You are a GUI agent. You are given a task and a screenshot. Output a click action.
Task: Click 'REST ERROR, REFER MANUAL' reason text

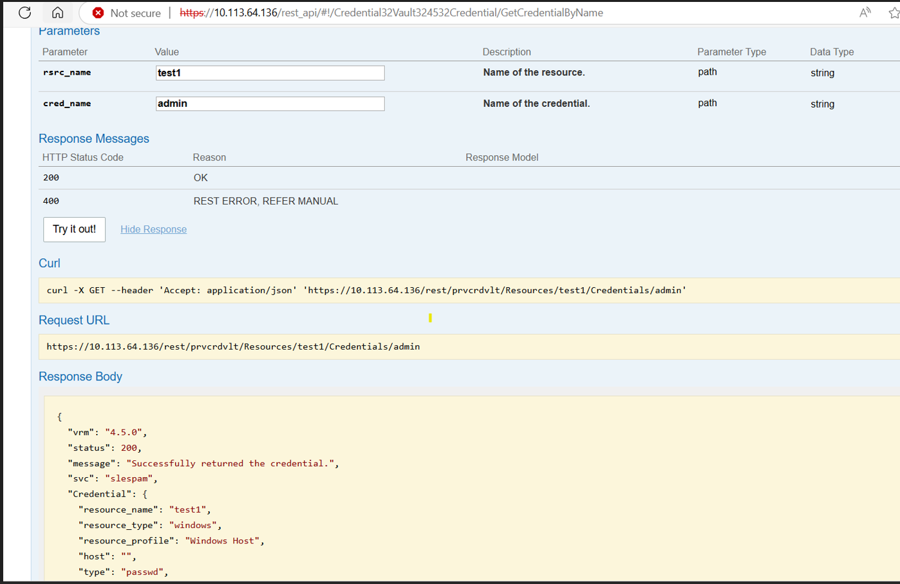(x=266, y=201)
